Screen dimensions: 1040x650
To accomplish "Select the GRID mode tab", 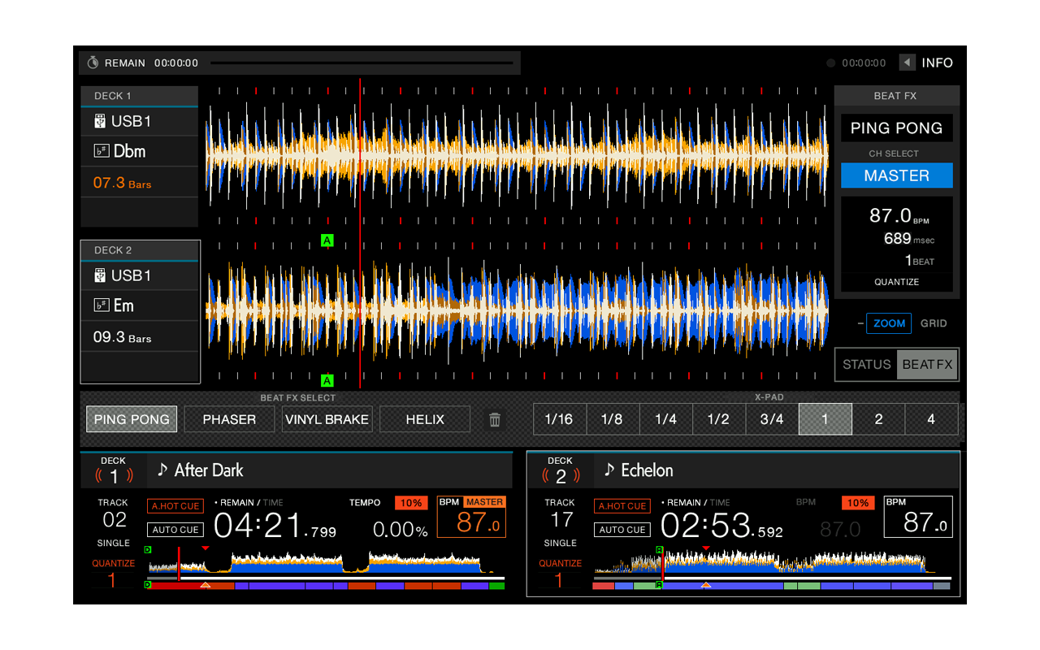I will (x=933, y=323).
